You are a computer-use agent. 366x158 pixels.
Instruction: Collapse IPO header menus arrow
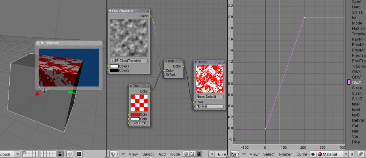pos(244,154)
